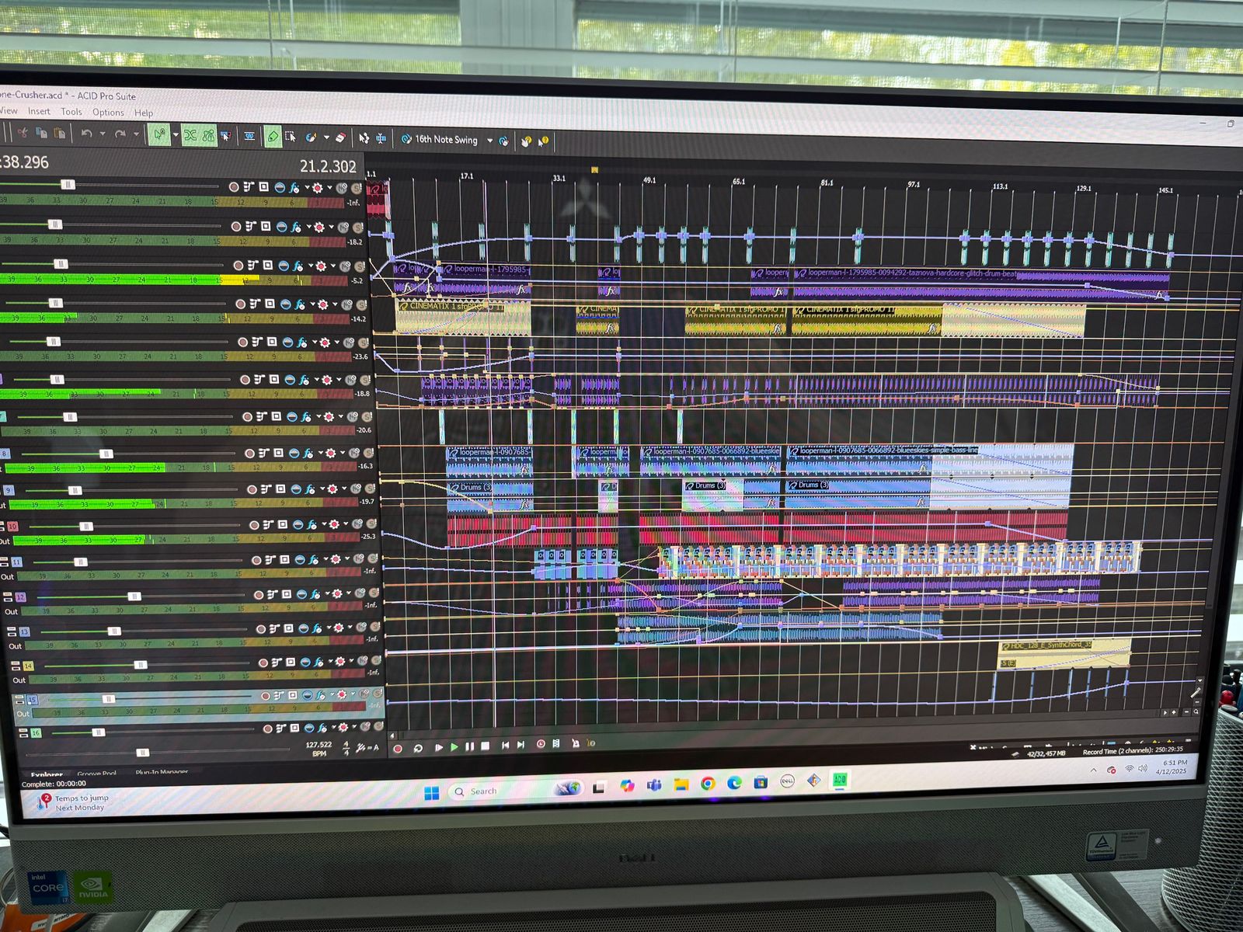Select the Erase tool in the toolbar
1243x932 pixels.
[339, 137]
